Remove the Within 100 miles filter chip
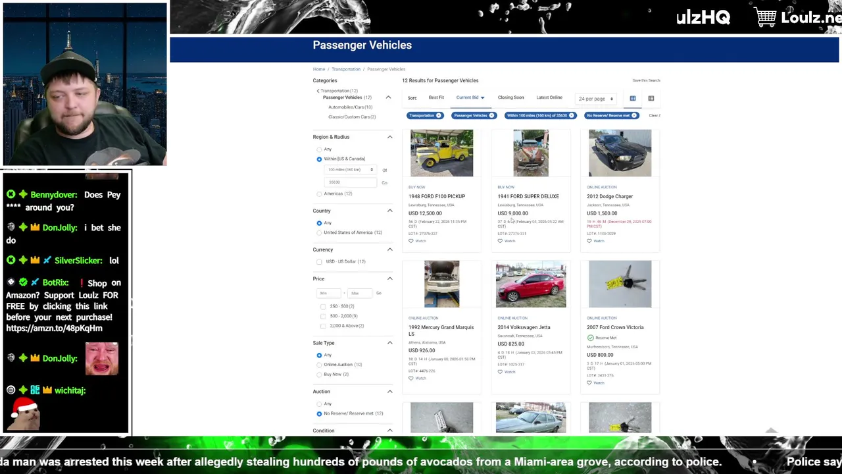Viewport: 842px width, 474px height. (572, 116)
